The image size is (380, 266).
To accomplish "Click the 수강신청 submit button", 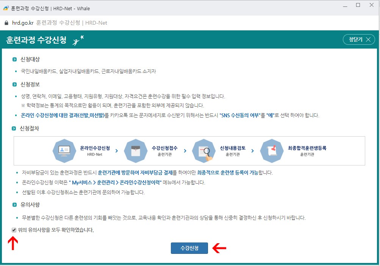I will (189, 248).
